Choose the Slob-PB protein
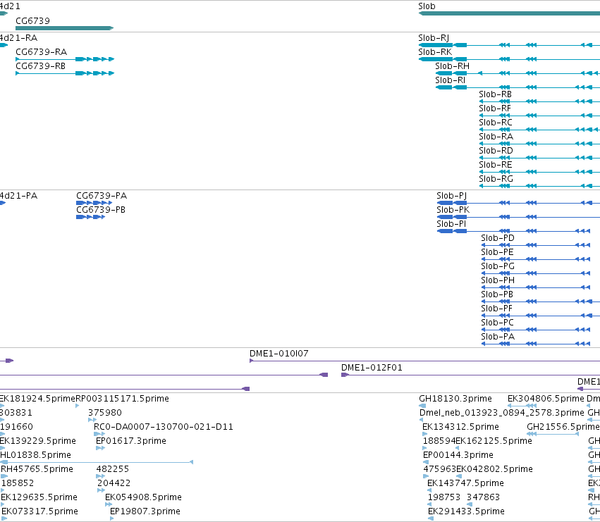Image resolution: width=600 pixels, height=522 pixels. tap(497, 294)
